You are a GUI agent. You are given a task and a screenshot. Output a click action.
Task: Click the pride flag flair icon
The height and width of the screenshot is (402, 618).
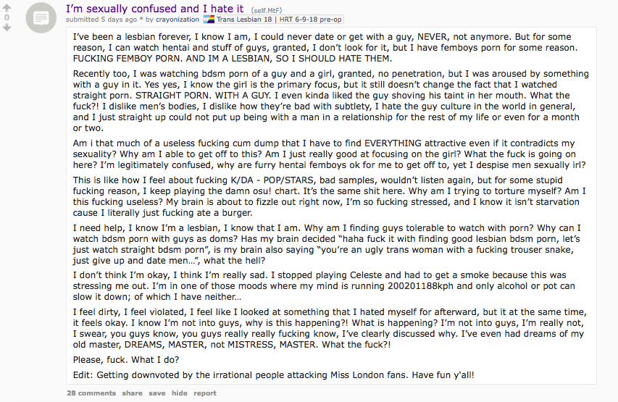[x=209, y=20]
